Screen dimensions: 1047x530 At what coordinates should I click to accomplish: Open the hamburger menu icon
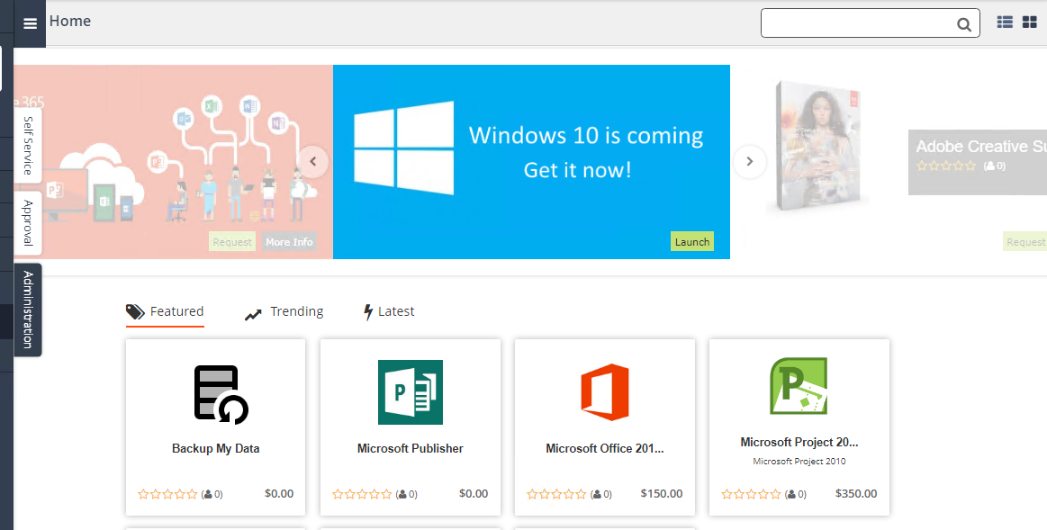pyautogui.click(x=30, y=23)
